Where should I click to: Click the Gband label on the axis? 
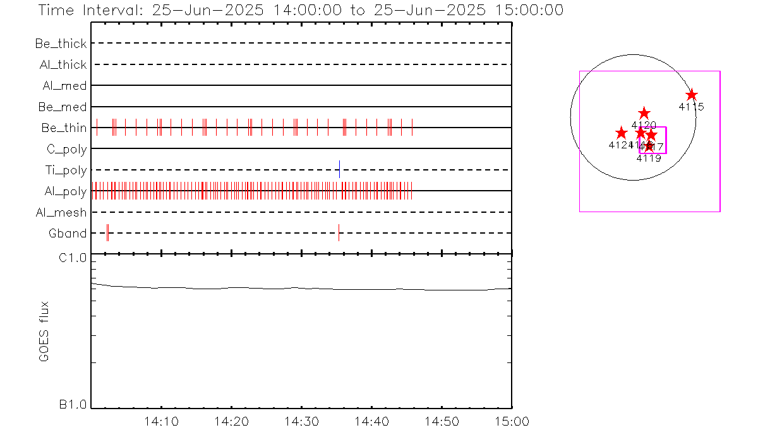click(x=68, y=234)
